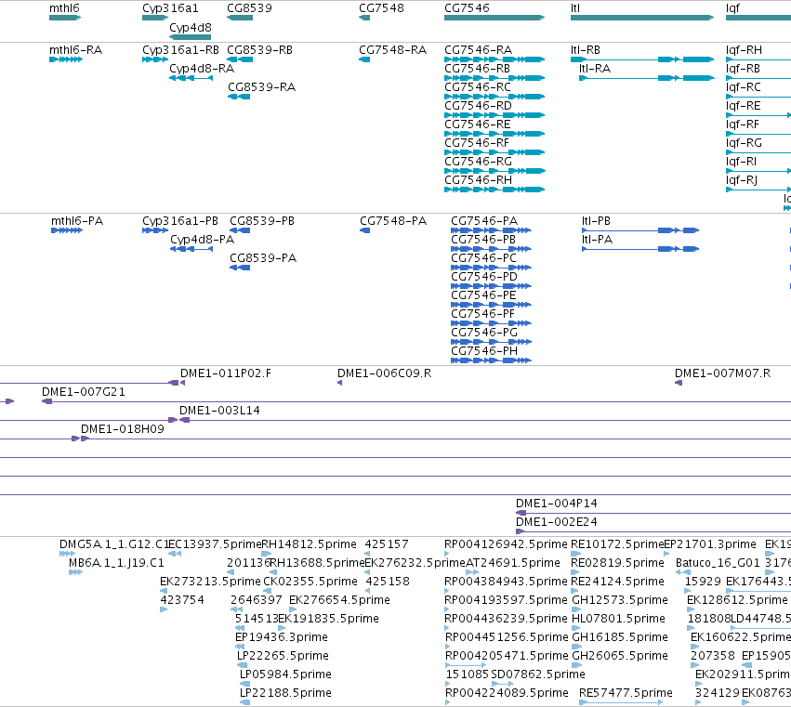Select the mthl6-PA protein glyph
This screenshot has width=791, height=707.
[x=67, y=230]
